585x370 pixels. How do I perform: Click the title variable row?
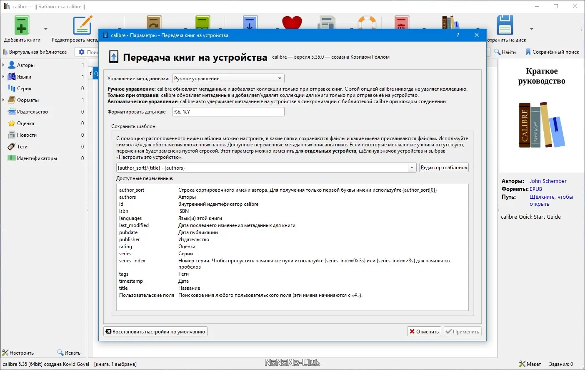(x=292, y=288)
